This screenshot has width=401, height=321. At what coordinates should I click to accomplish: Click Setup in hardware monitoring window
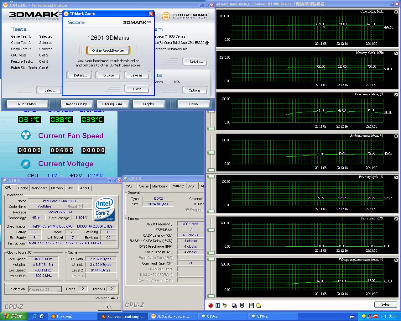click(385, 304)
